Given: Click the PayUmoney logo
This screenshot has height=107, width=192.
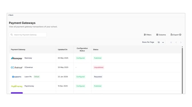Looking at the screenshot, I should [x=17, y=86].
